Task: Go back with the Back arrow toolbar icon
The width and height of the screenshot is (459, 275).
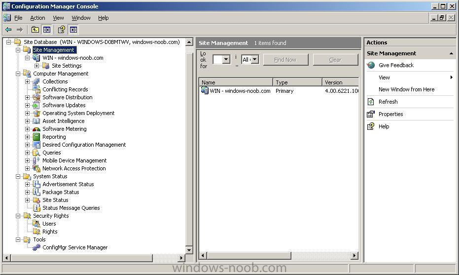Action: click(8, 30)
